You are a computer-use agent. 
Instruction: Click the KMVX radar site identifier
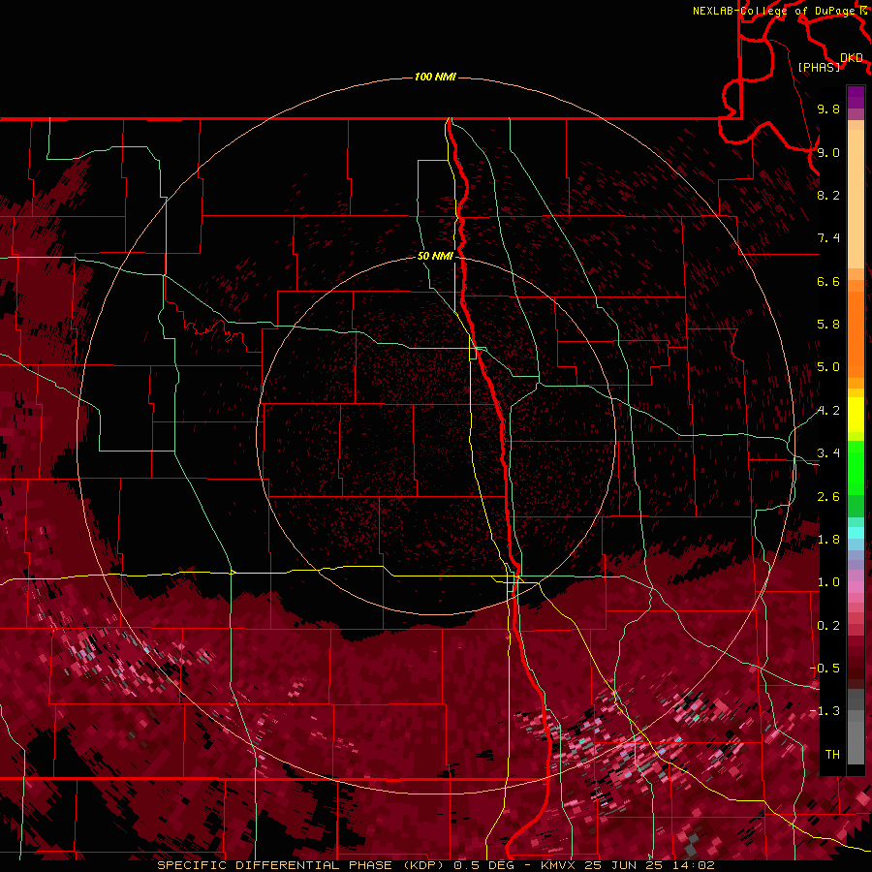click(x=559, y=865)
